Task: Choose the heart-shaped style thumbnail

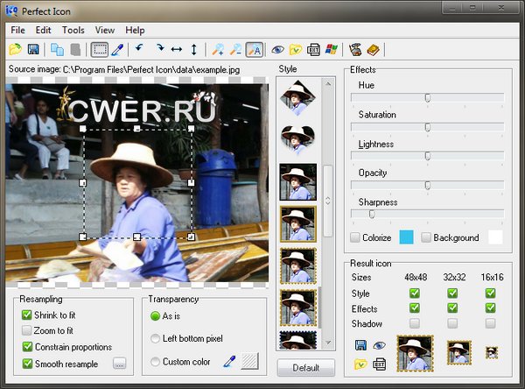Action: [297, 138]
